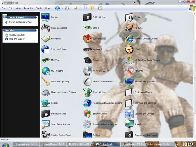Click the Windows Start button
The image size is (196, 147).
pos(6,145)
